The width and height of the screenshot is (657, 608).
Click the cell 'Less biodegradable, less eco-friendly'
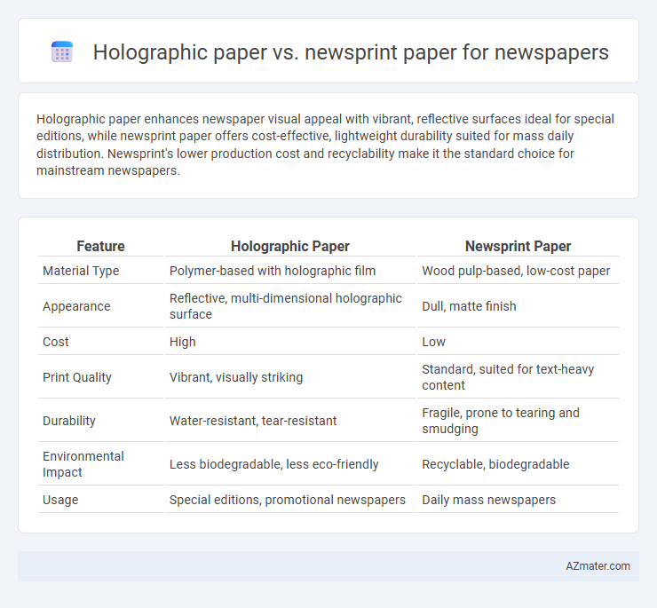274,464
